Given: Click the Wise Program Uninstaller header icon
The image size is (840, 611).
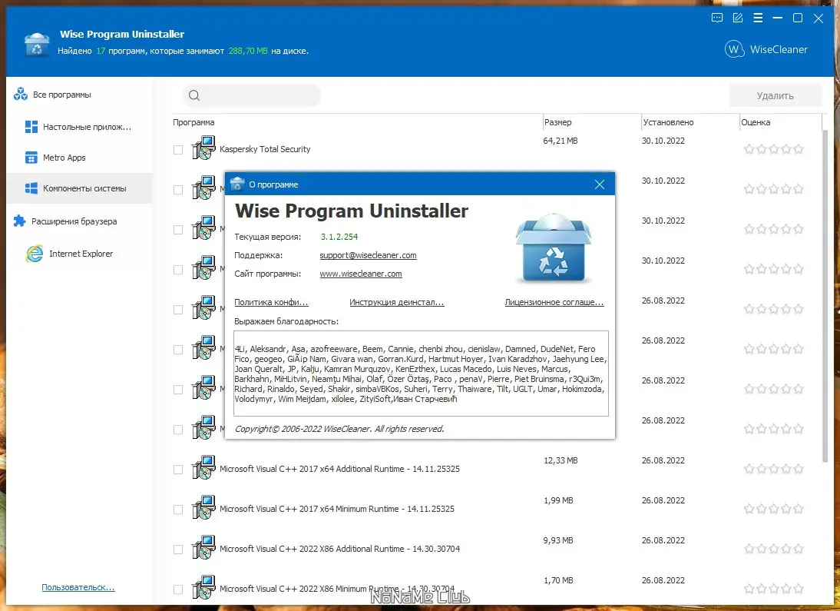Looking at the screenshot, I should tap(37, 44).
